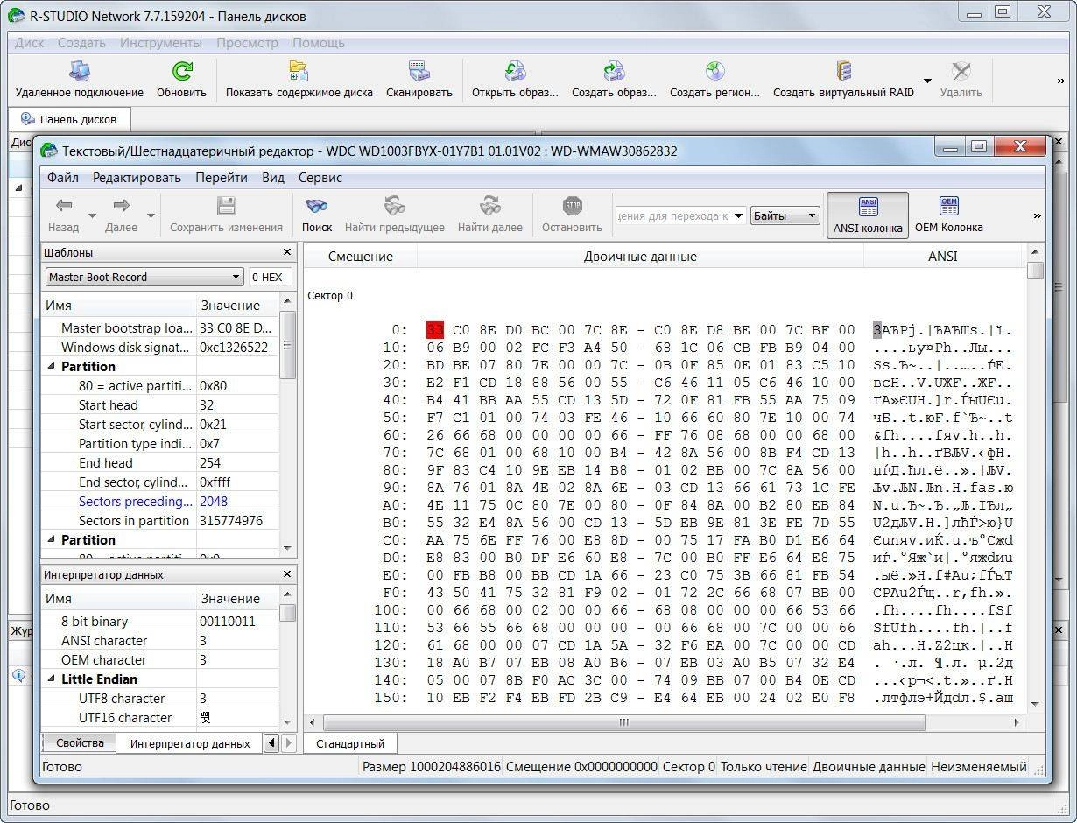Image resolution: width=1077 pixels, height=823 pixels.
Task: Collapse the first Partition tree node
Action: point(51,367)
